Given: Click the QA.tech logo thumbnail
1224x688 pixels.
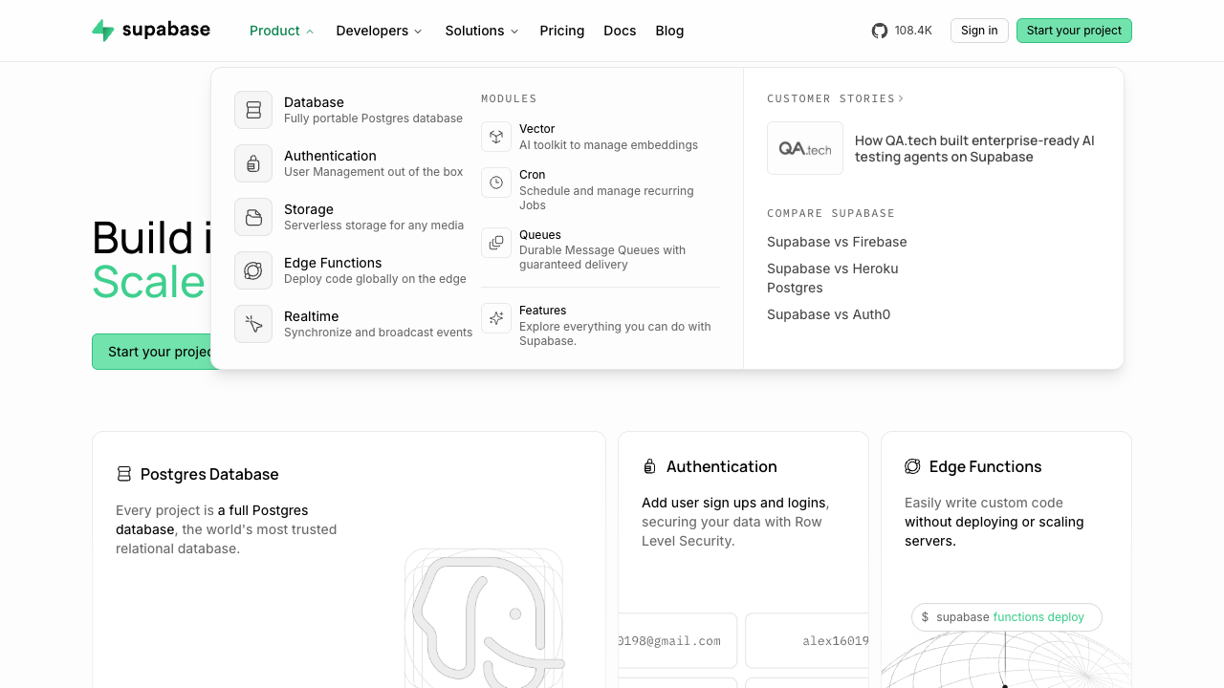Looking at the screenshot, I should [x=805, y=148].
